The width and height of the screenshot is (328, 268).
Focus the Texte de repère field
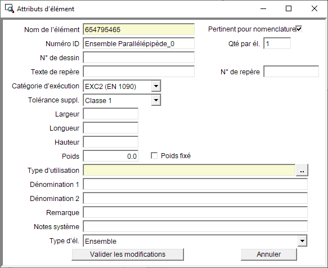139,72
